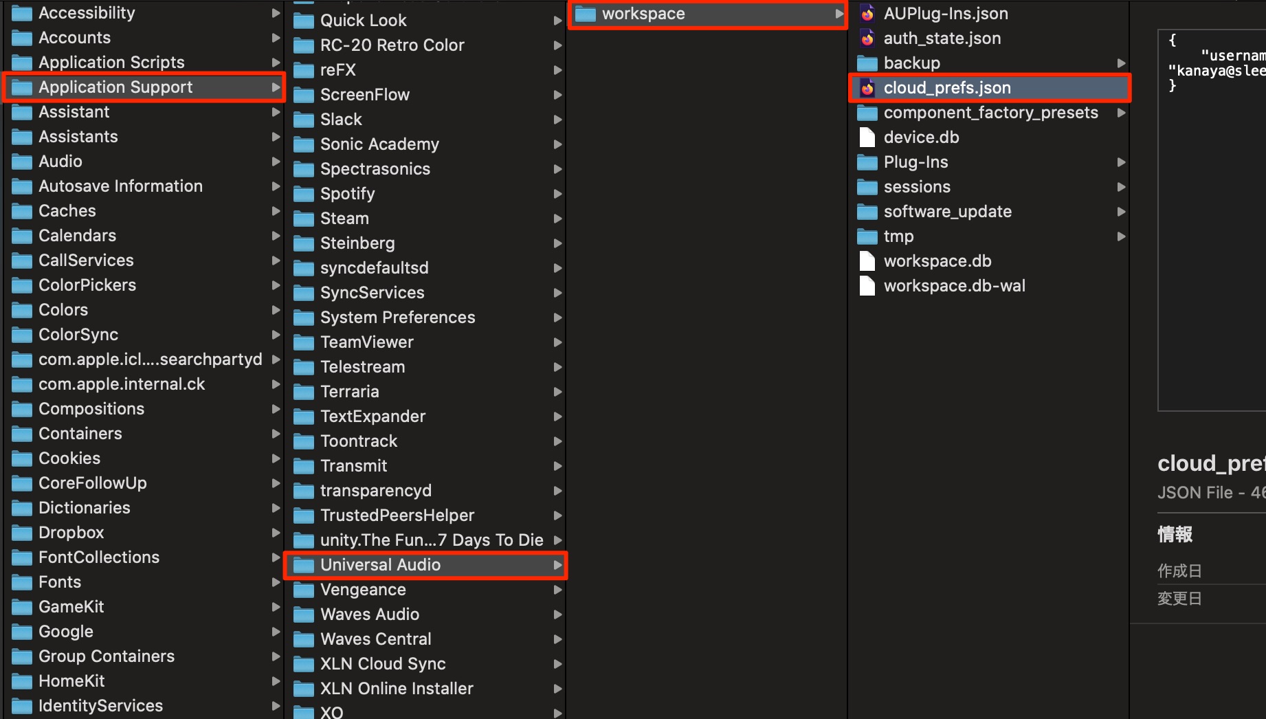
Task: Select the Spectrasonics folder row
Action: (x=426, y=169)
